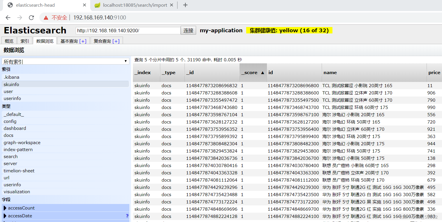This screenshot has height=222, width=442.
Task: Click the ascending sort arrow on _score
Action: tap(263, 73)
